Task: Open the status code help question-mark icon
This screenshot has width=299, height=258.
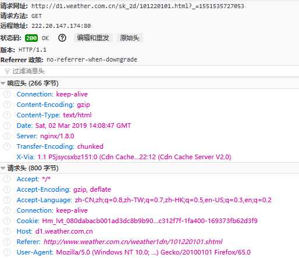Action: [x=62, y=38]
